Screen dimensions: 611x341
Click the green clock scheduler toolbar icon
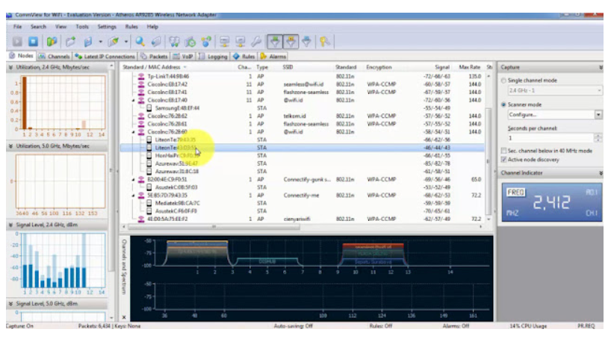point(190,41)
